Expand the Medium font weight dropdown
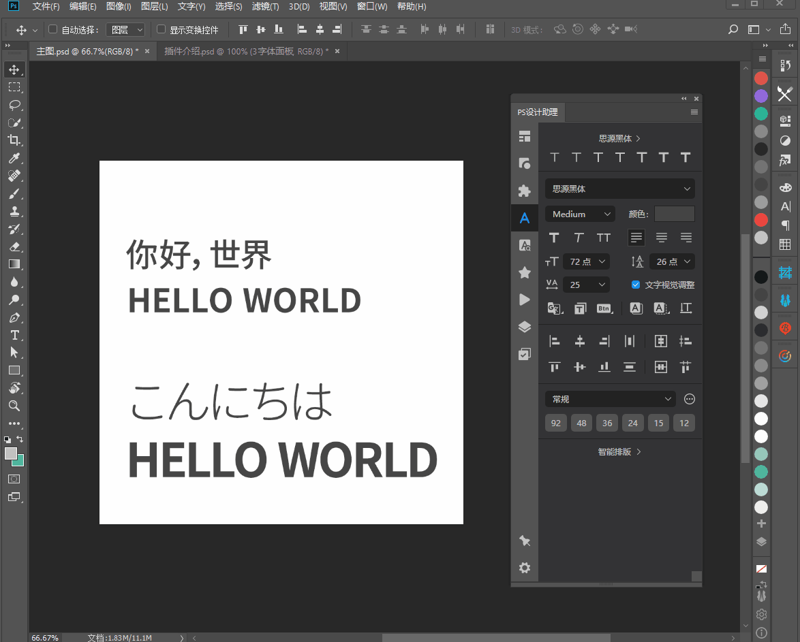Screen dimensions: 800x642 pos(580,214)
